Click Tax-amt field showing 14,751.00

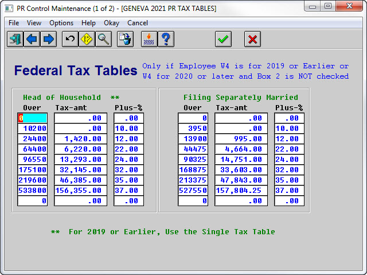pyautogui.click(x=241, y=159)
